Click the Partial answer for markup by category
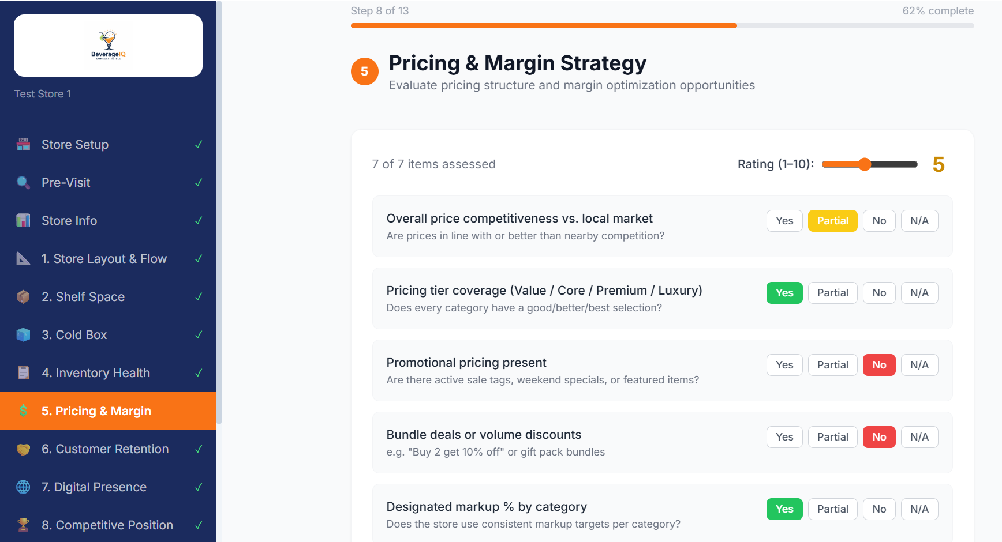This screenshot has height=542, width=1002. tap(832, 509)
